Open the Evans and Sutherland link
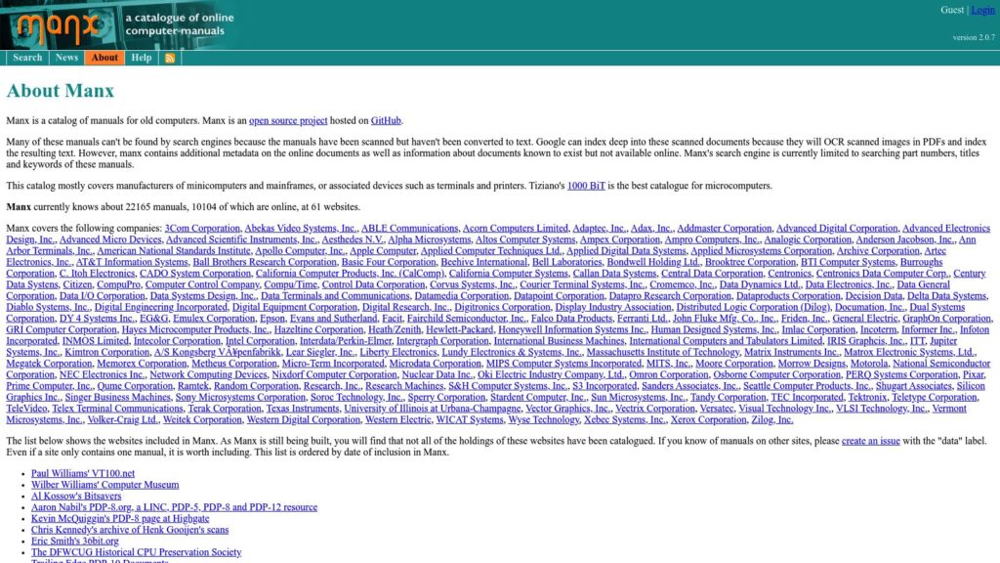This screenshot has height=563, width=1000. tap(334, 319)
